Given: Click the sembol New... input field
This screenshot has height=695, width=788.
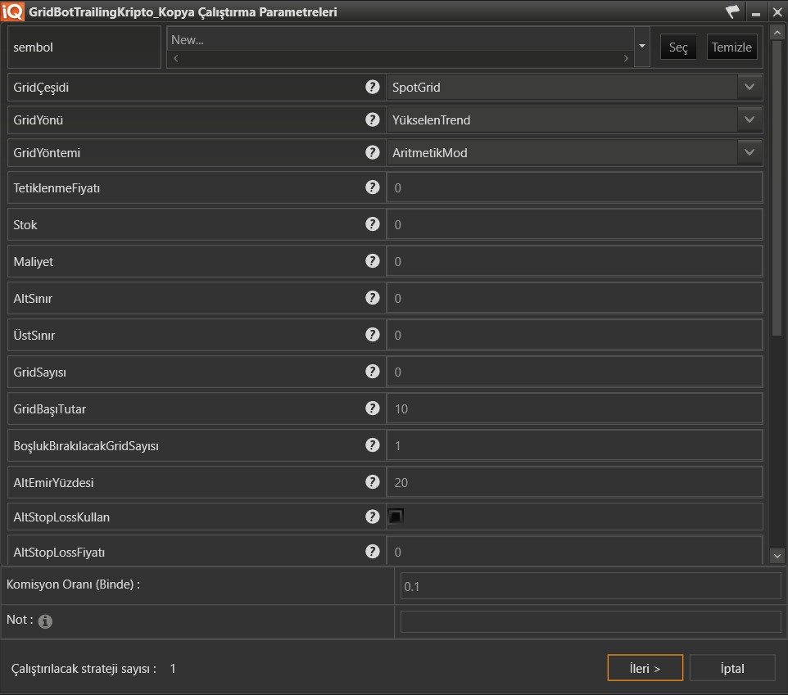Looking at the screenshot, I should pos(400,39).
